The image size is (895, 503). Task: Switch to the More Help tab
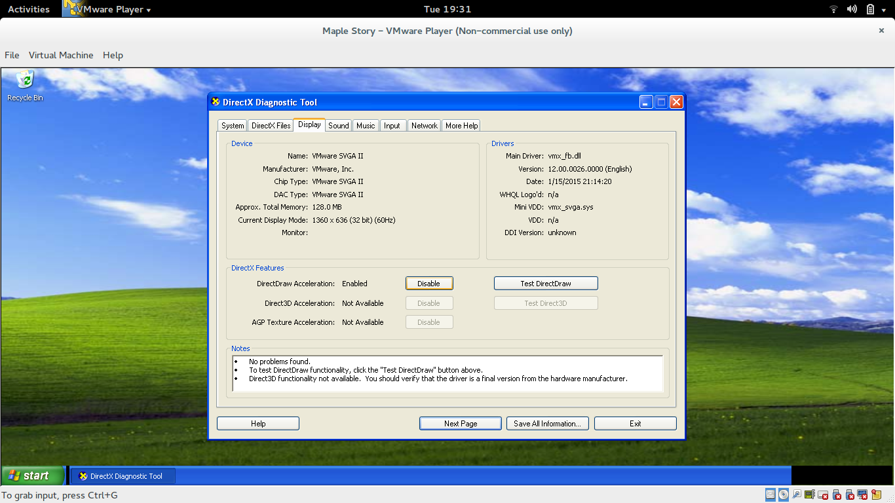[x=462, y=126]
